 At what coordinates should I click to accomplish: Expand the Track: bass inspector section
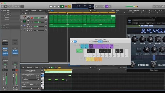pyautogui.click(x=2, y=28)
